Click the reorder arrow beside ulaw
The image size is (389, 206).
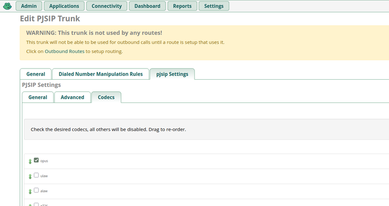[x=30, y=176]
